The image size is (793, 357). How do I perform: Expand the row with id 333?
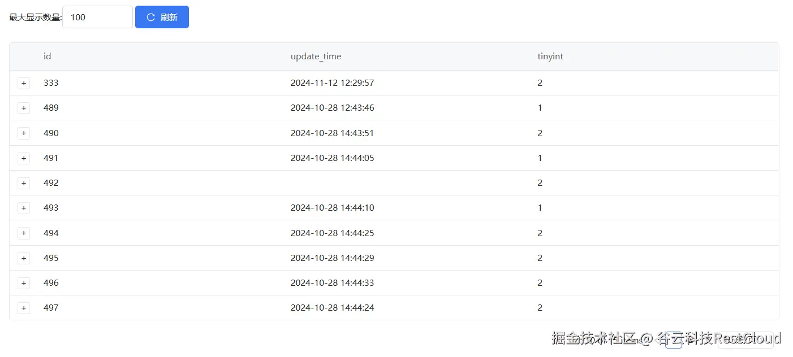pyautogui.click(x=24, y=84)
